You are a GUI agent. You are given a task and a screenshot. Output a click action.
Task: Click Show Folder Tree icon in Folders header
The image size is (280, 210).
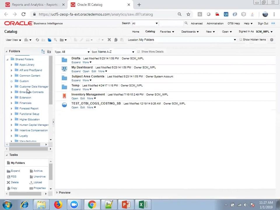click(x=43, y=51)
